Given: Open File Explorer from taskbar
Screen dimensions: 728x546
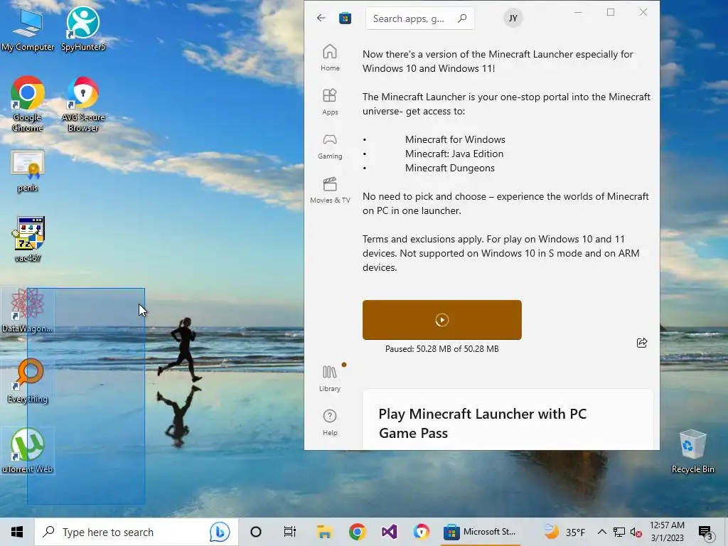Looking at the screenshot, I should (x=324, y=532).
